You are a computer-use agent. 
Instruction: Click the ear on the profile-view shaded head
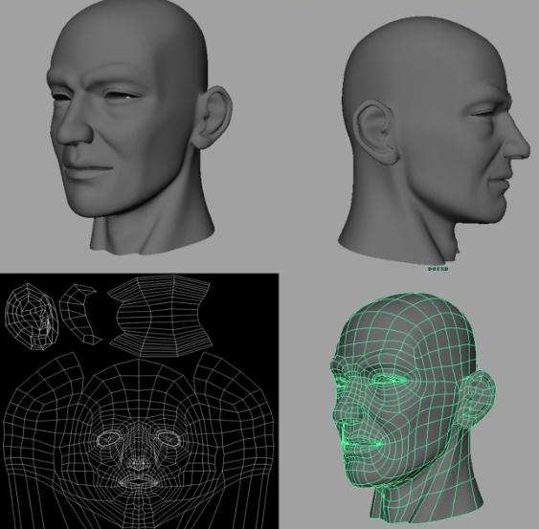pos(376,133)
